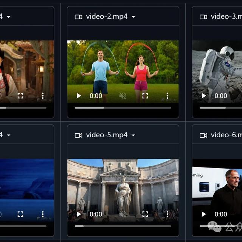Seek on the video-2.mp4 progress bar

(123, 108)
